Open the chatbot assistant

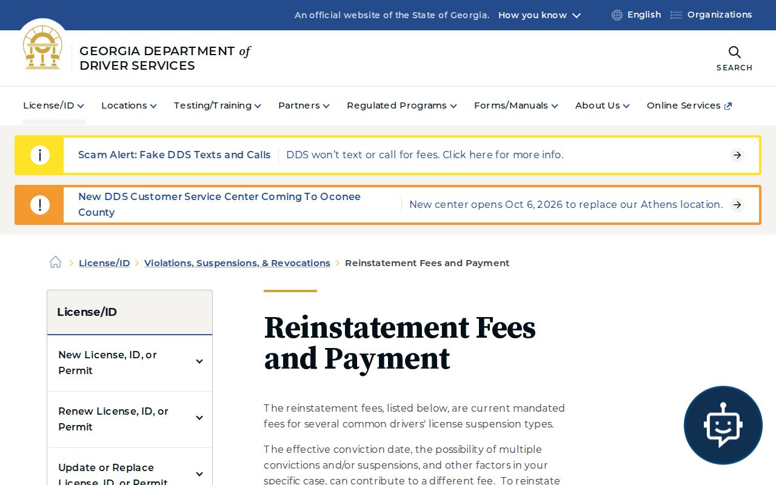pyautogui.click(x=723, y=425)
